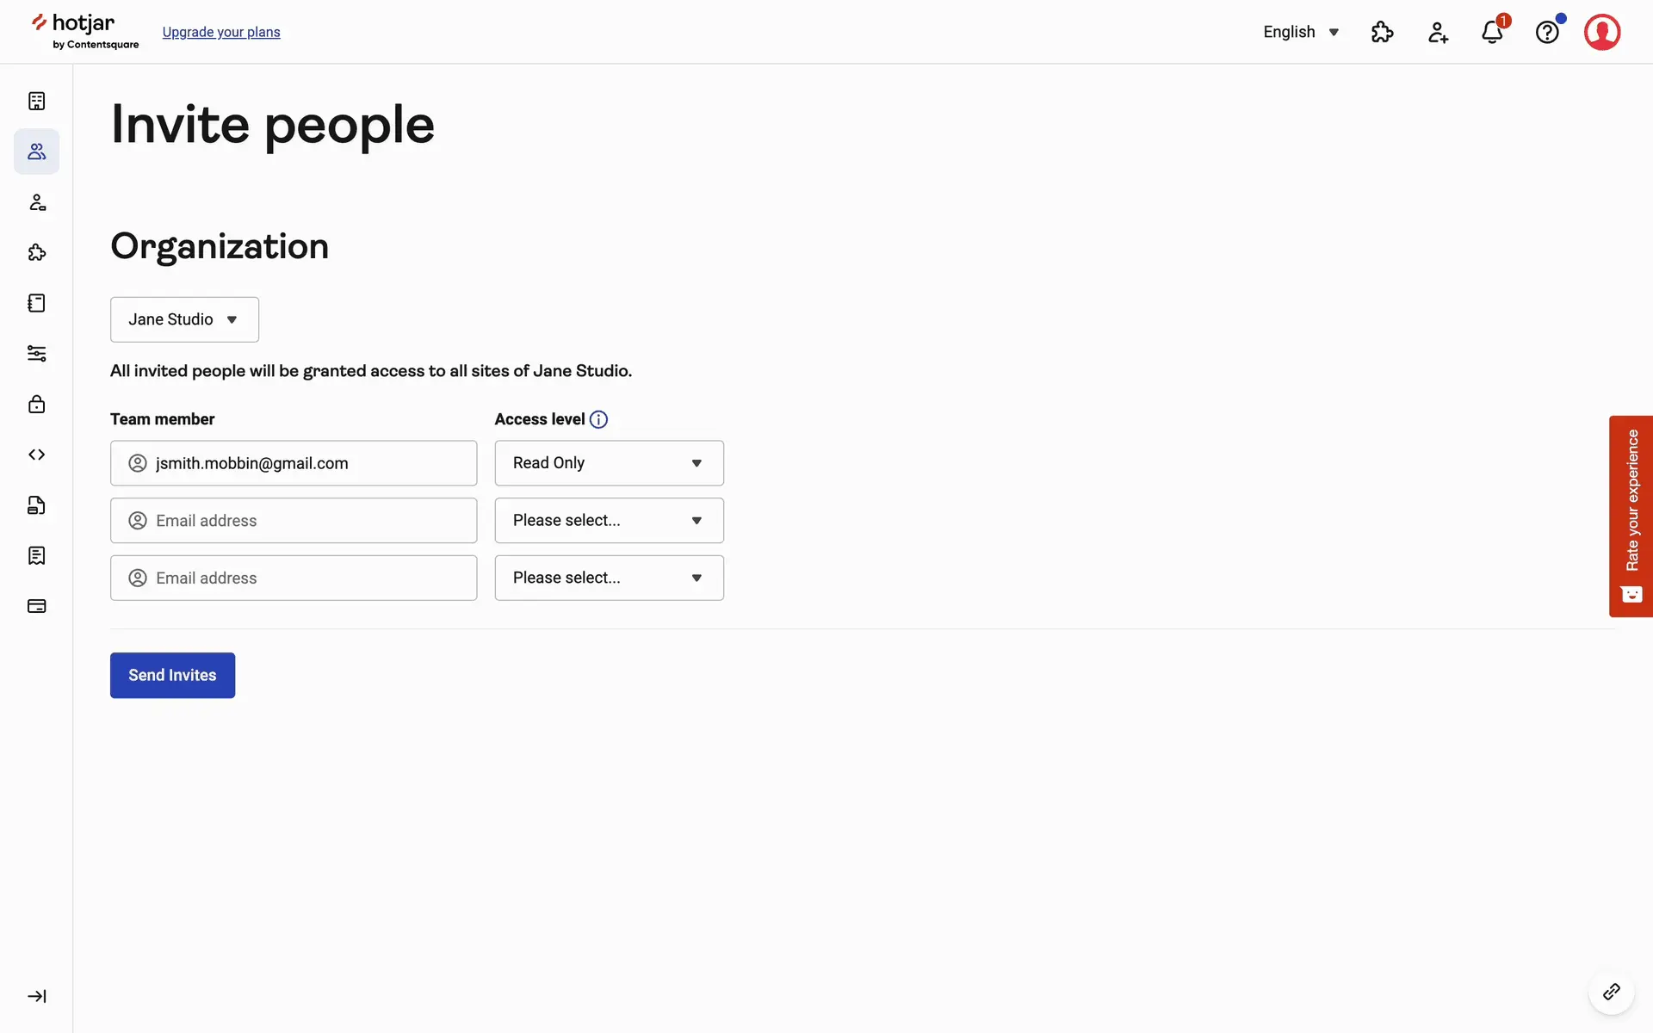The height and width of the screenshot is (1033, 1653).
Task: Click Rate your experience feedback tab
Action: pos(1631,516)
